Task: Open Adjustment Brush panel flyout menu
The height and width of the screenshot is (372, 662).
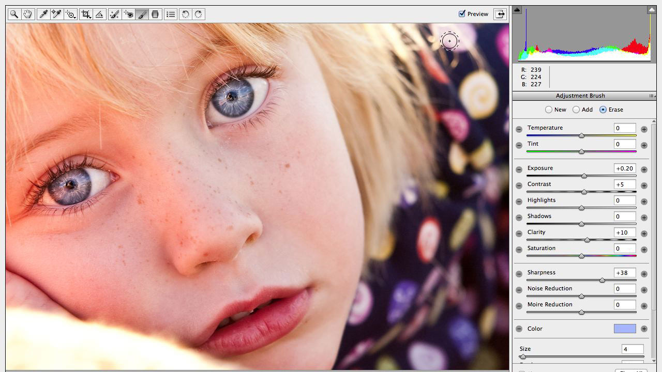Action: [x=652, y=96]
